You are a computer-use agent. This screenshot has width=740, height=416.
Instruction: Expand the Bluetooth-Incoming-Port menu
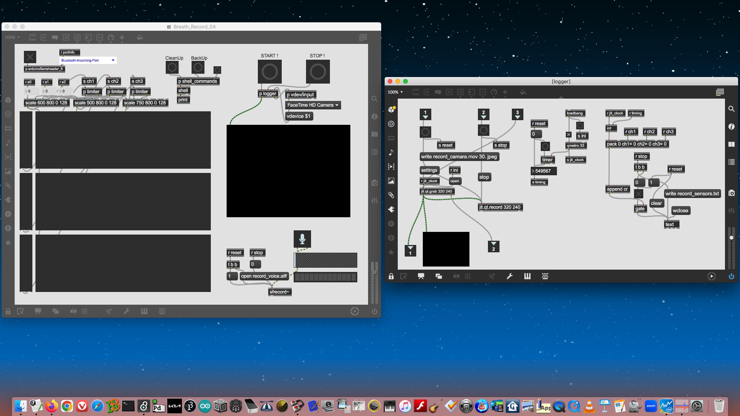pyautogui.click(x=88, y=60)
